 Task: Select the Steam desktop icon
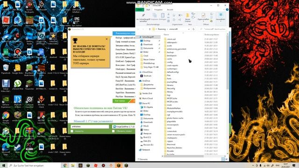pos(18,148)
